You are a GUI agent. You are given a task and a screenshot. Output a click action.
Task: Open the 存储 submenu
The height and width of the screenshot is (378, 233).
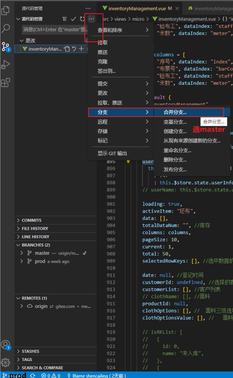[x=121, y=131]
